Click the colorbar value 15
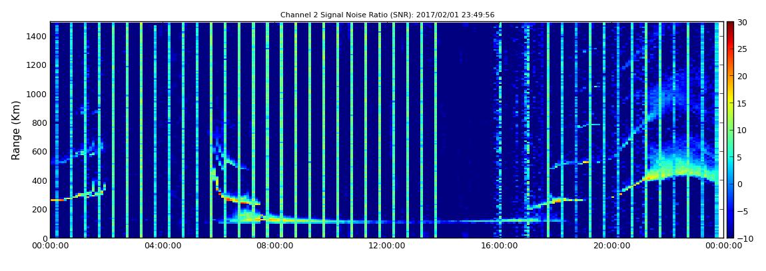The image size is (766, 271). (x=743, y=103)
